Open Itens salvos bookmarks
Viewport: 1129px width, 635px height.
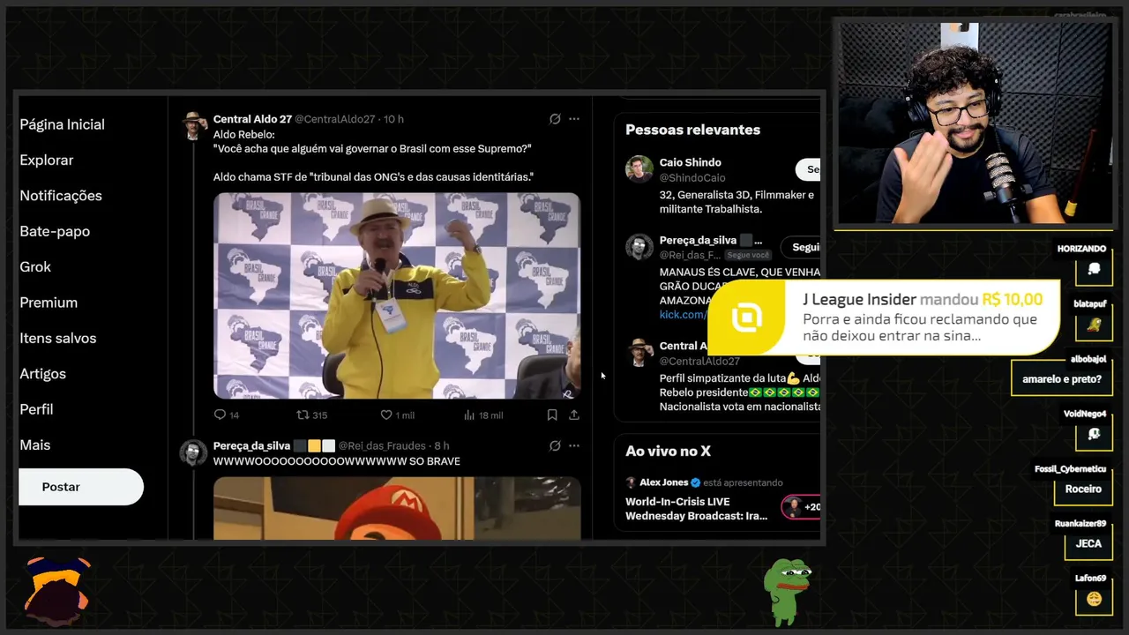[x=58, y=338]
